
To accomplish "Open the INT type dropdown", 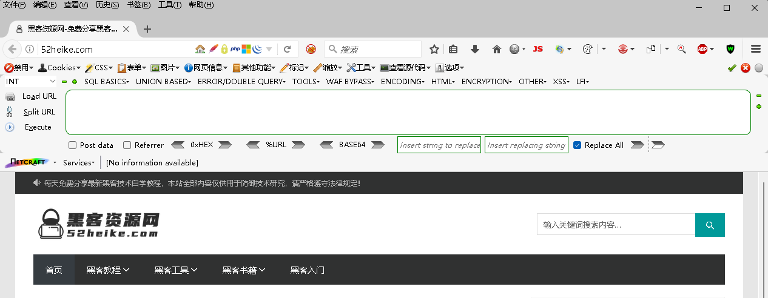I will 30,81.
